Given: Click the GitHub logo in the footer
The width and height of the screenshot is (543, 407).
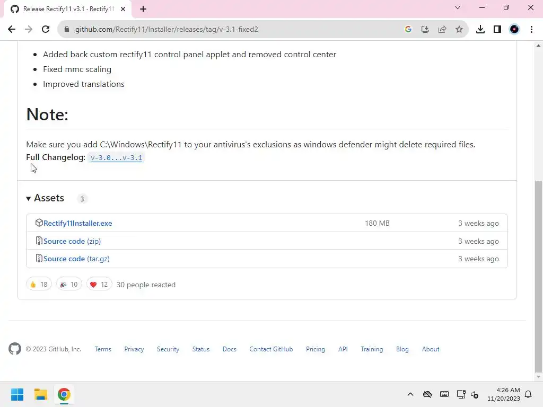Looking at the screenshot, I should pos(15,349).
